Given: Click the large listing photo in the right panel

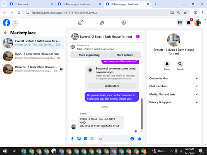Looking at the screenshot, I should pyautogui.click(x=173, y=40).
